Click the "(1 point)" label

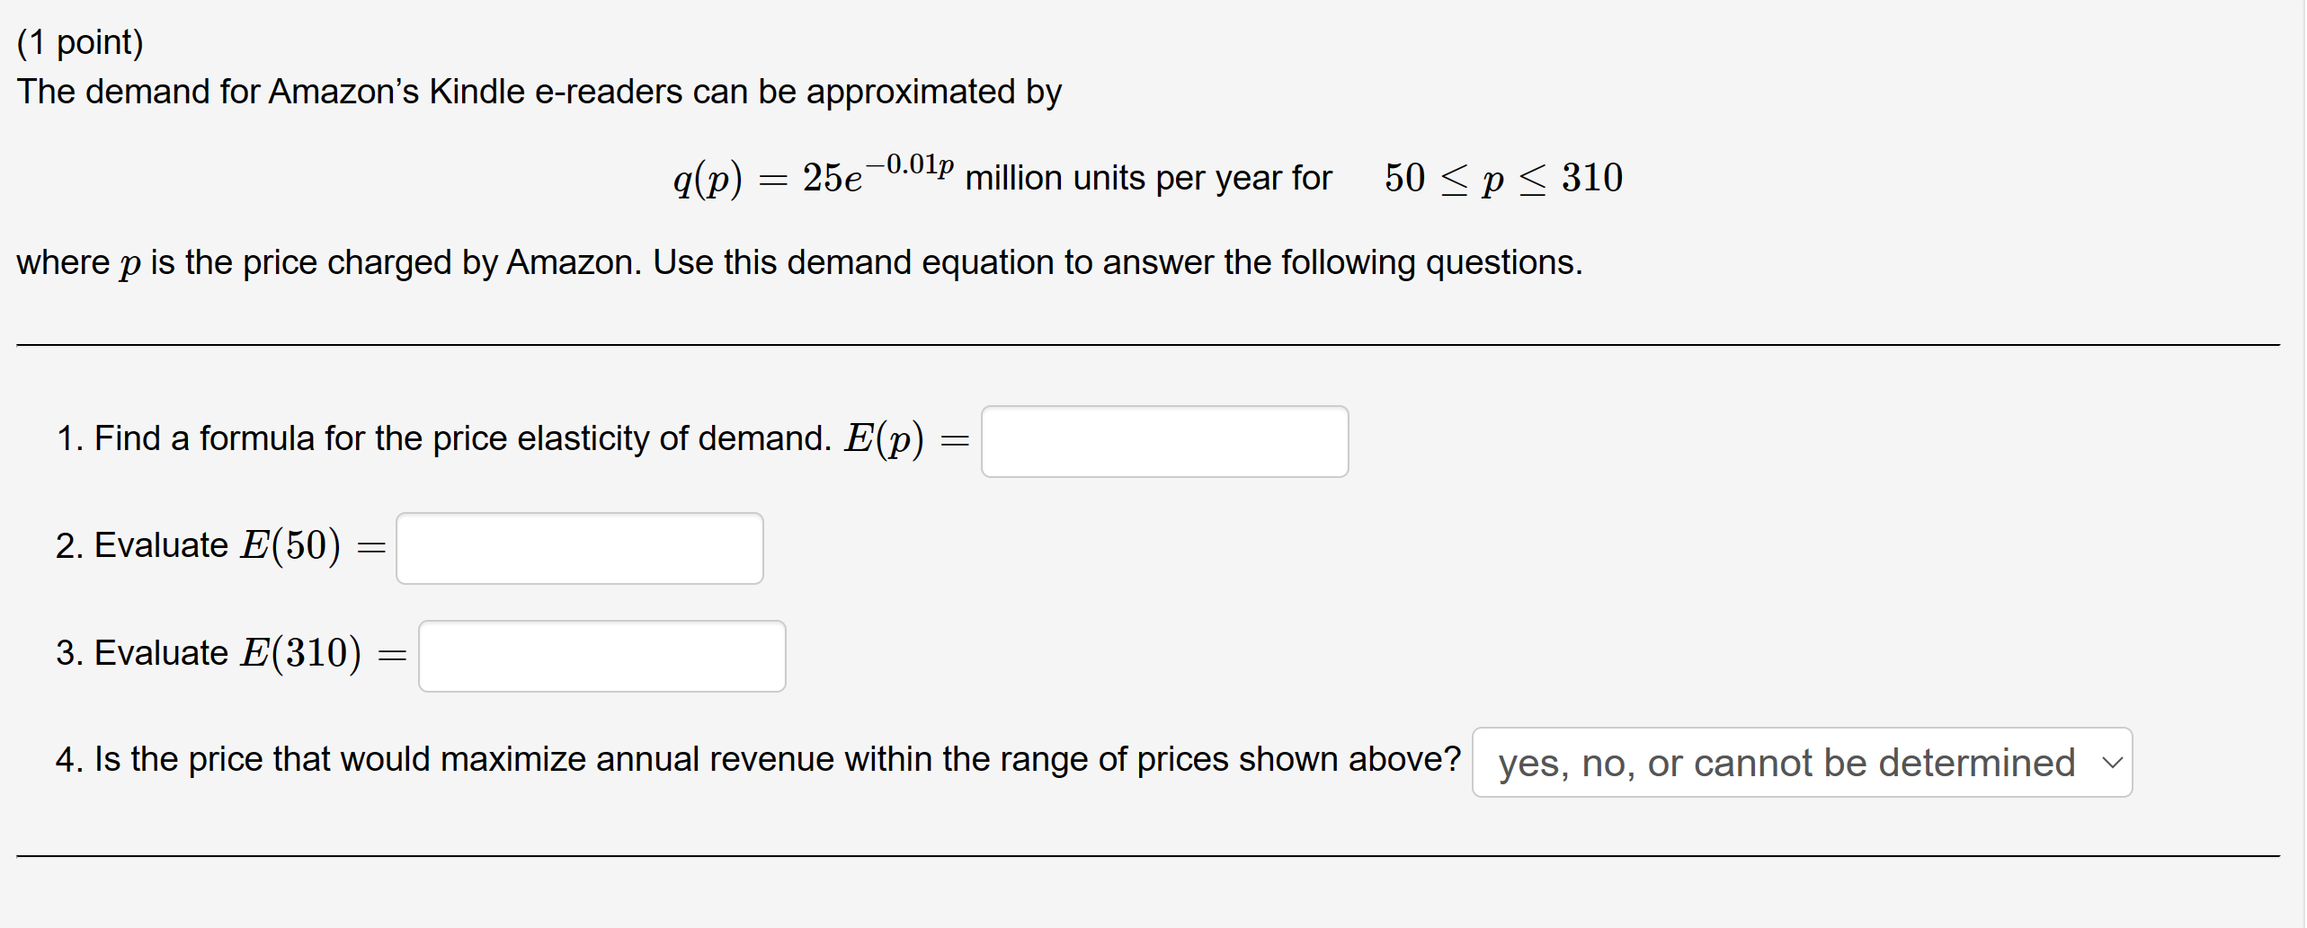80,42
